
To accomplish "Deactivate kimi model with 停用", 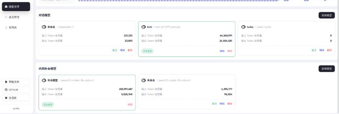I will pos(229,51).
